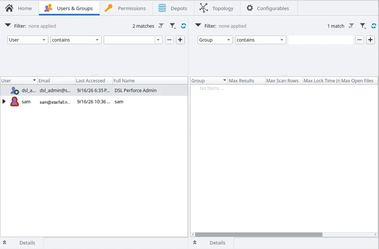Click the '9/16/26 6:35 P...' last accessed cell
This screenshot has width=379, height=249.
93,90
